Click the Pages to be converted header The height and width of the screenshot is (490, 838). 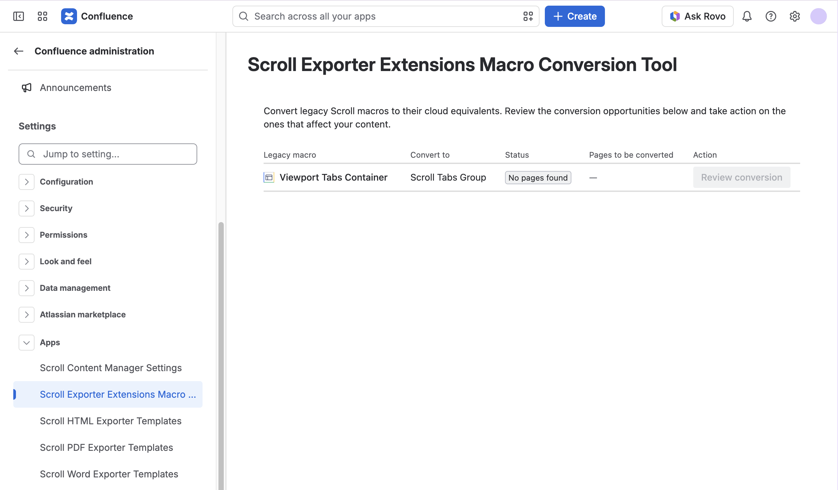click(x=631, y=155)
